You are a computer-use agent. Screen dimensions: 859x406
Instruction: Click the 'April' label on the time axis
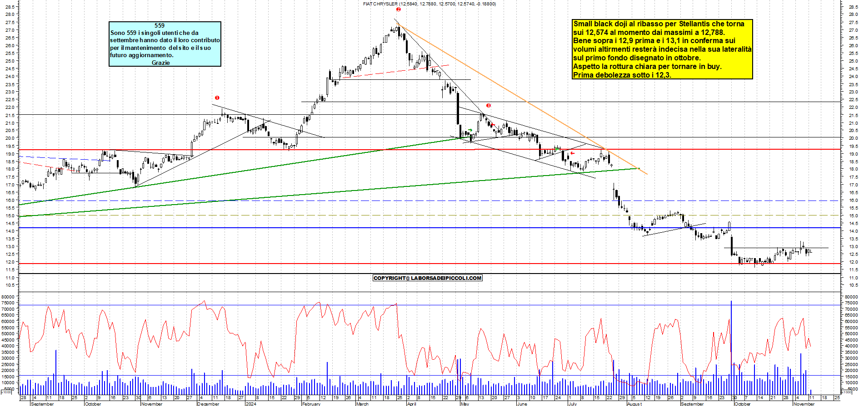pyautogui.click(x=411, y=404)
